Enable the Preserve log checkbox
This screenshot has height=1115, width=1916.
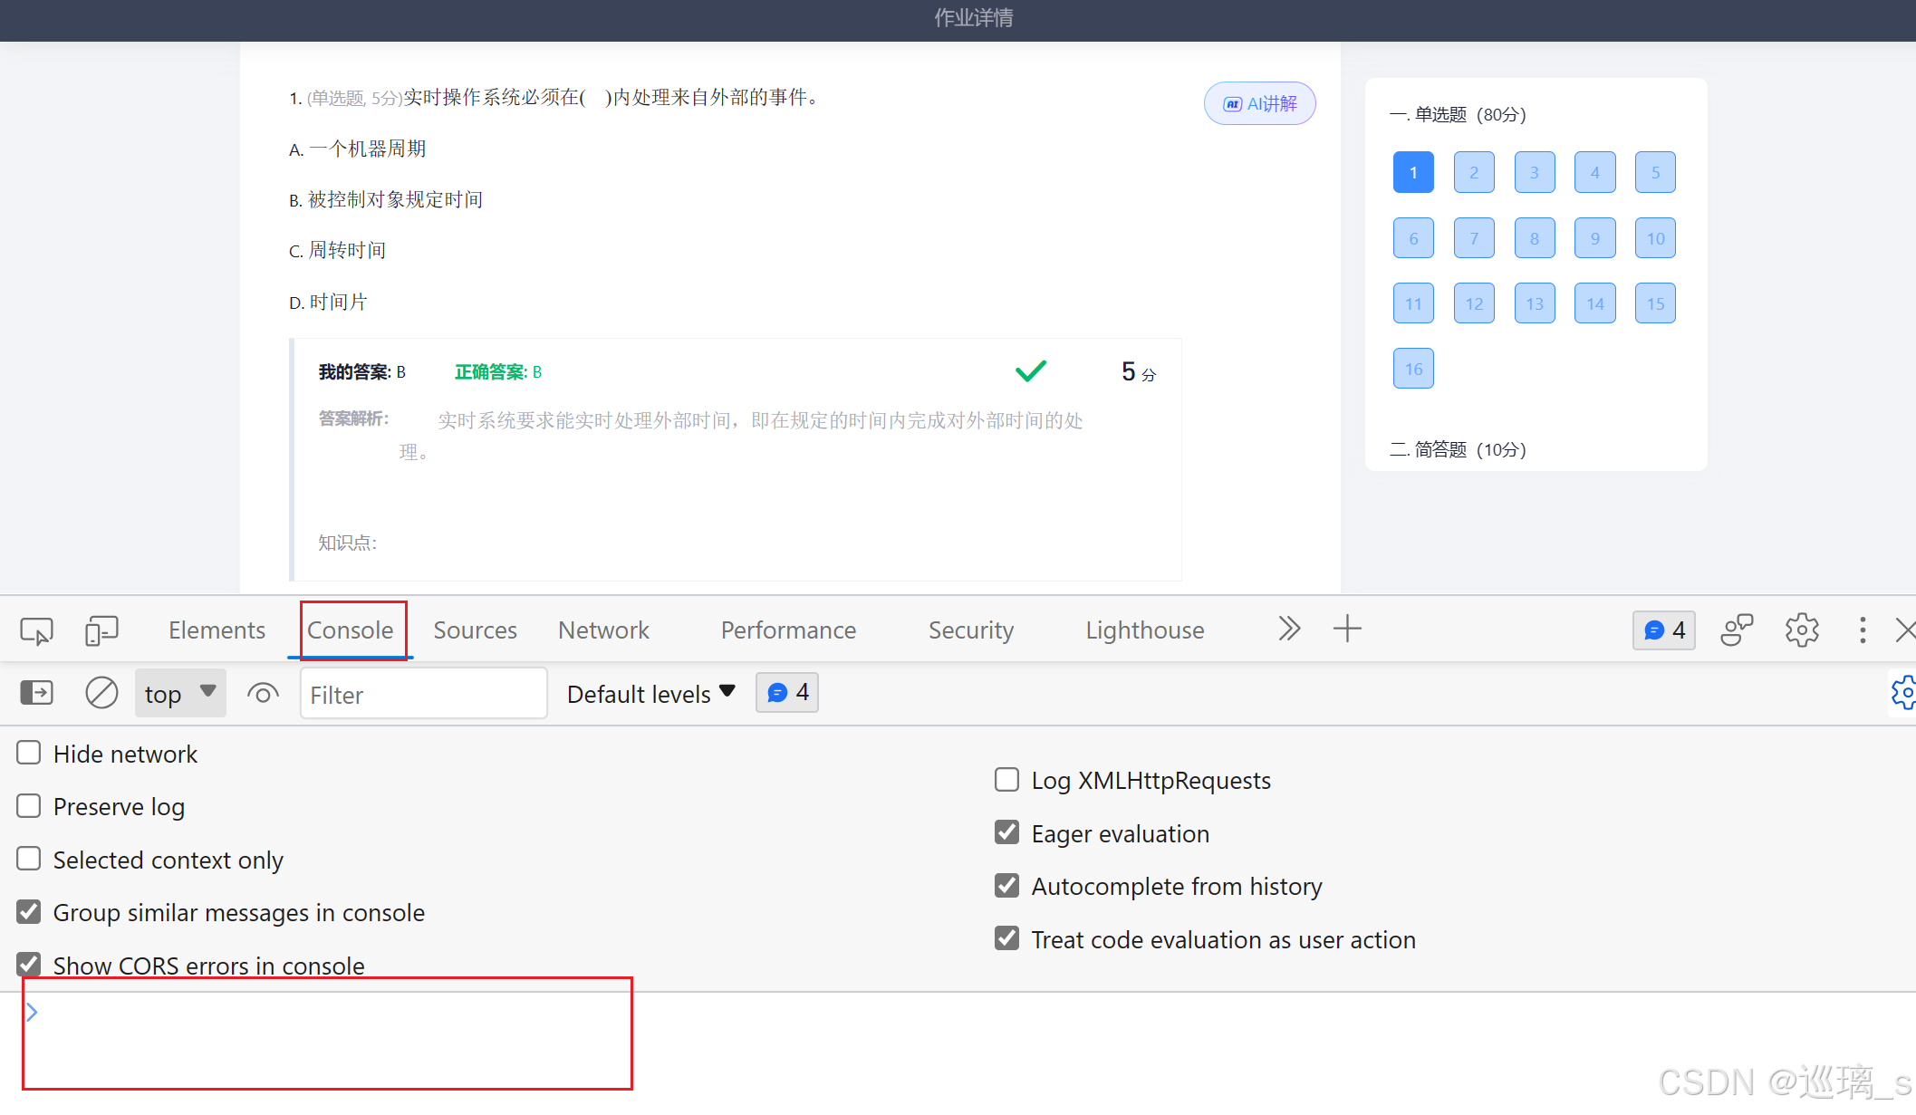click(29, 806)
